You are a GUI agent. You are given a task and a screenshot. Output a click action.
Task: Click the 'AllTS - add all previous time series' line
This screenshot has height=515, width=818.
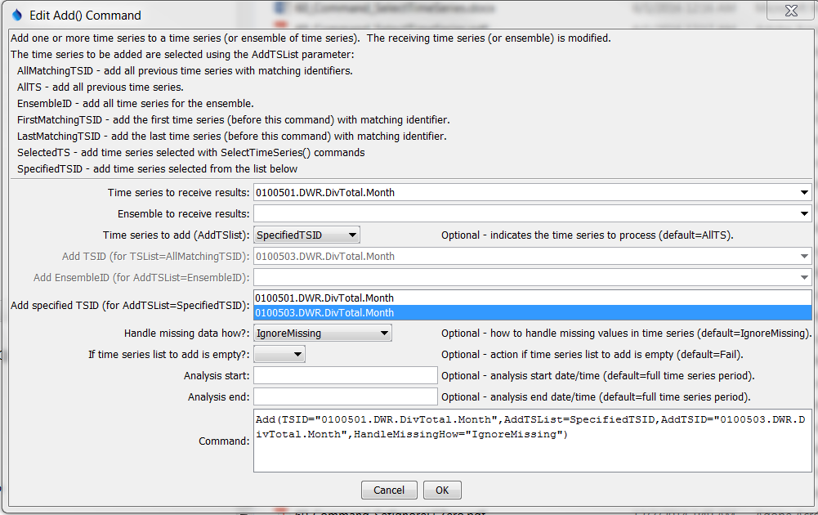pyautogui.click(x=101, y=87)
